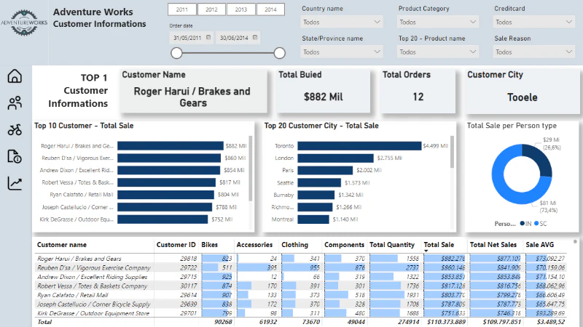
Task: Sort table by Accessories column header
Action: 254,245
